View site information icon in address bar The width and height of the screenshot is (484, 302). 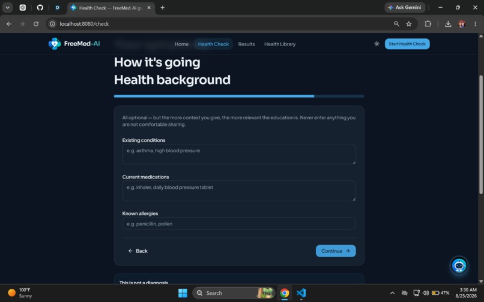pos(52,24)
